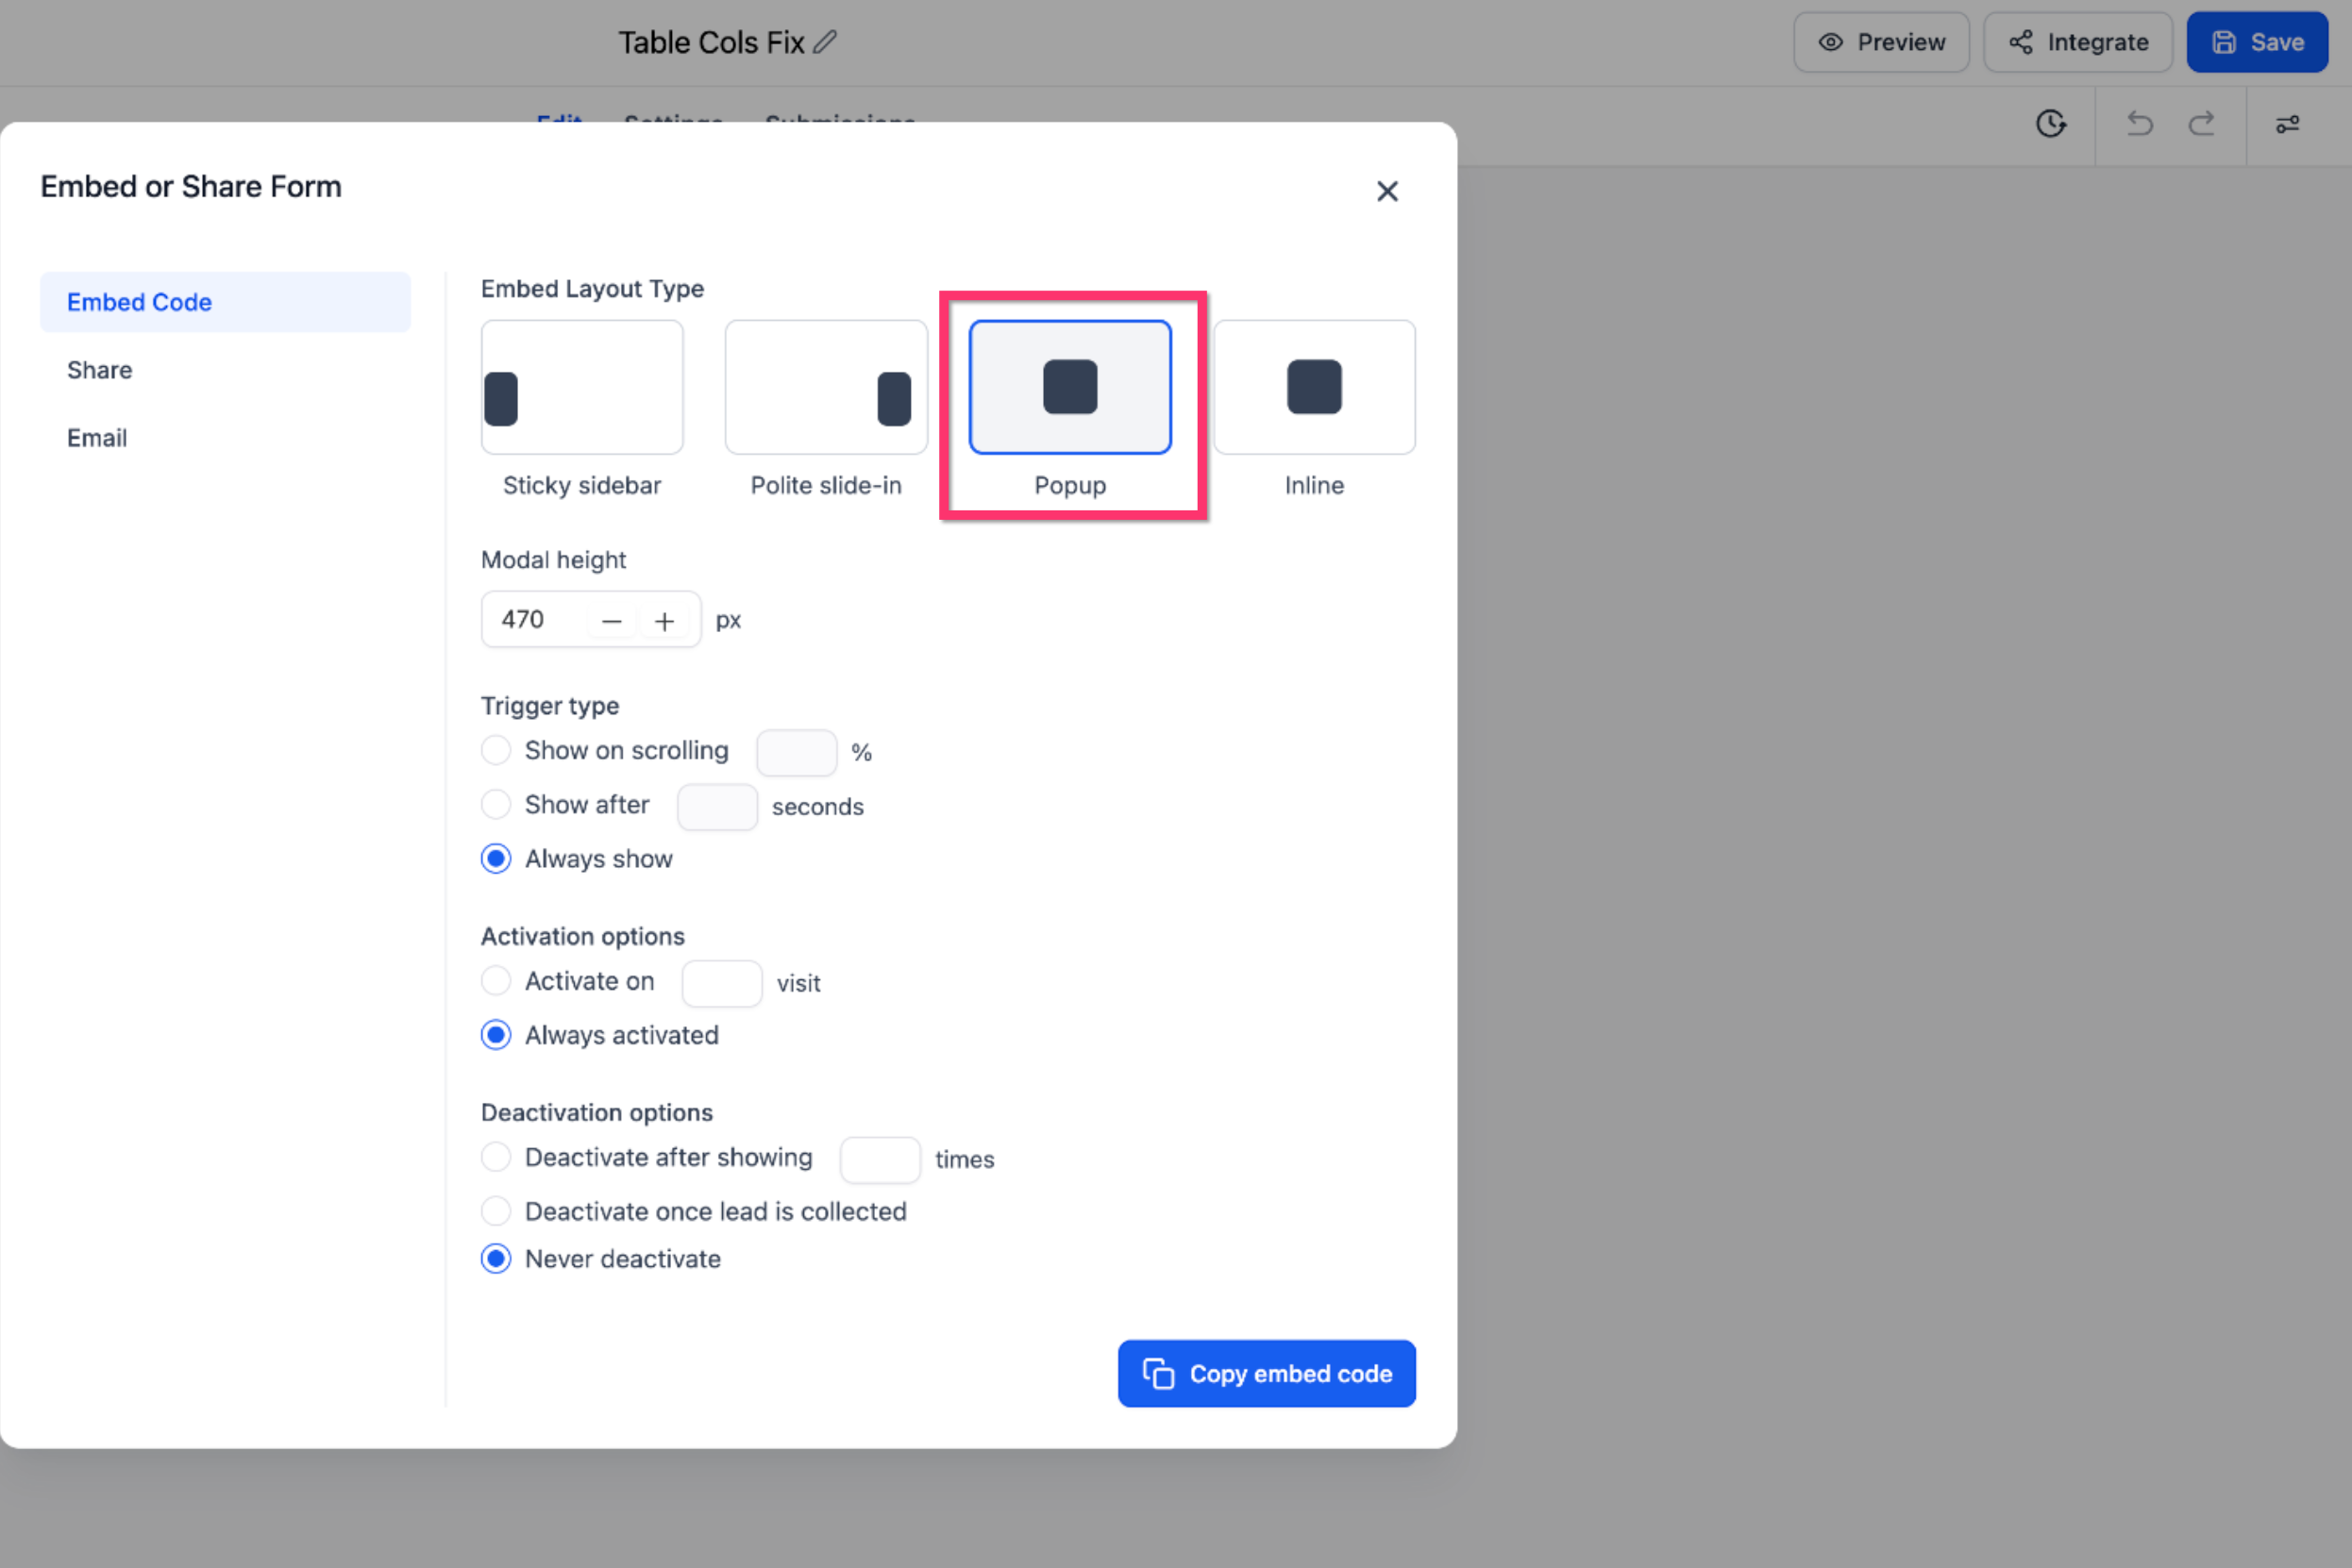Select the Inline embed layout
2352x1568 pixels.
(x=1315, y=387)
